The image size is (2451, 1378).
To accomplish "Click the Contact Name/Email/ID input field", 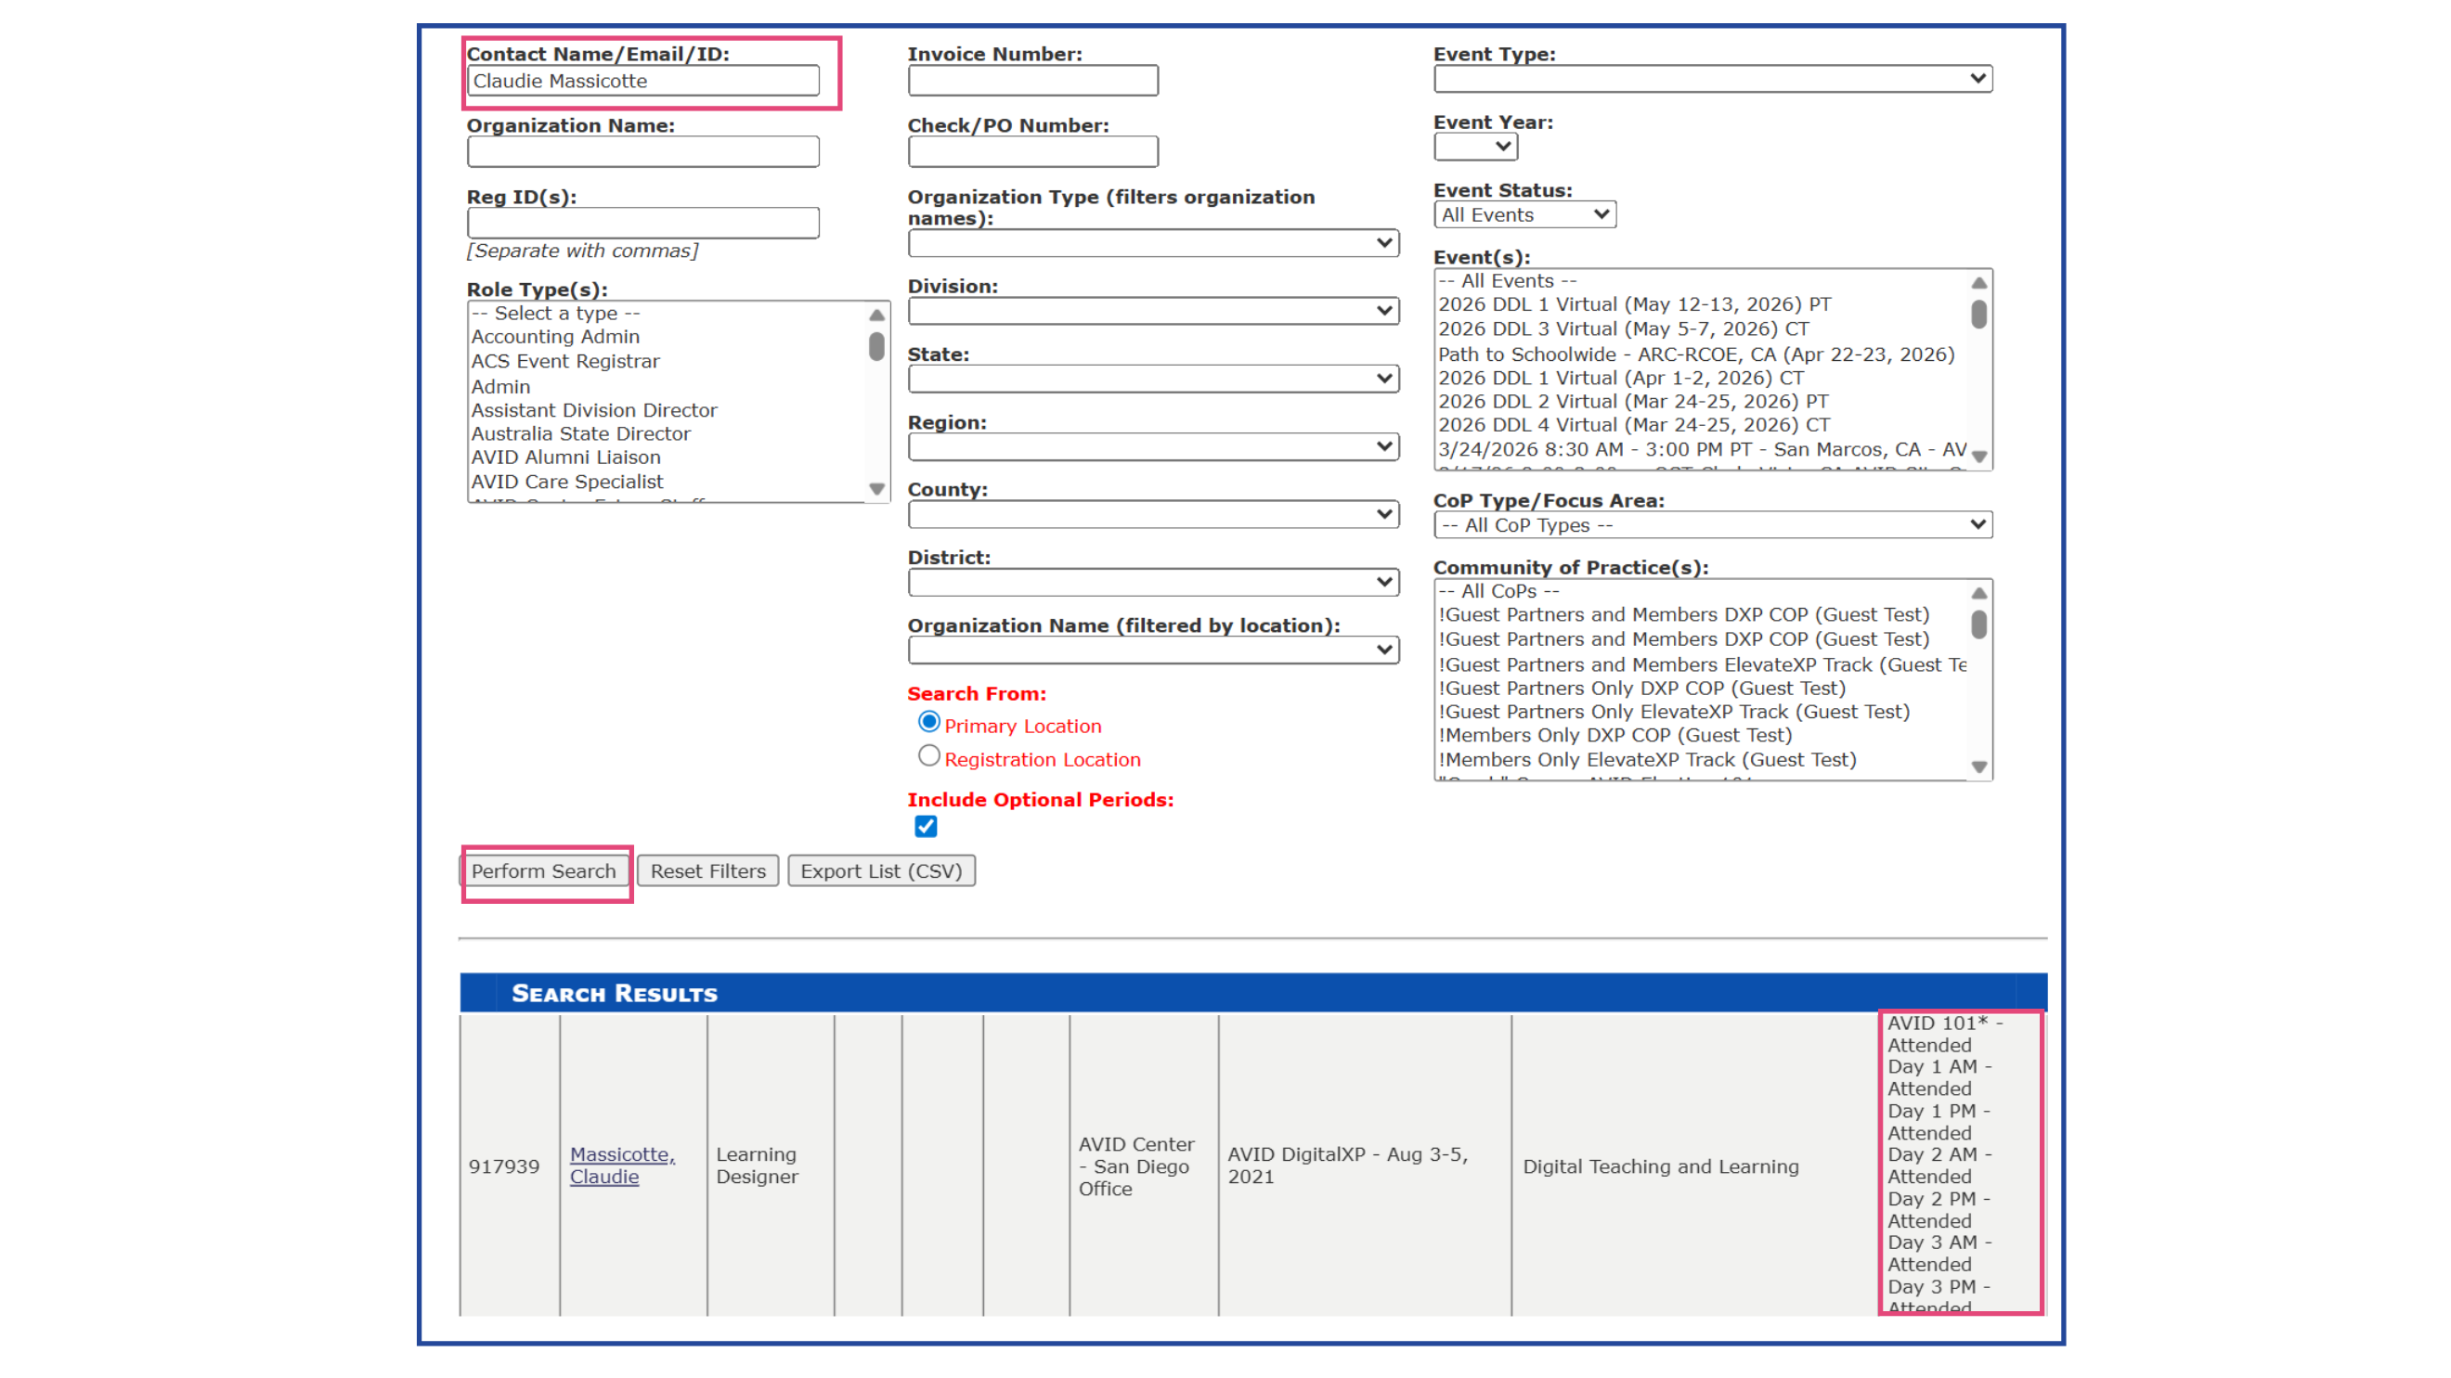I will 642,81.
